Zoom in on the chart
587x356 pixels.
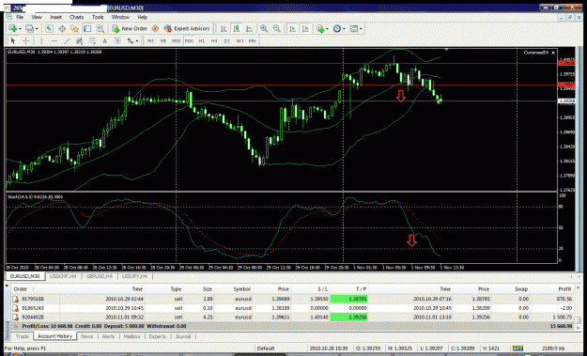[264, 28]
